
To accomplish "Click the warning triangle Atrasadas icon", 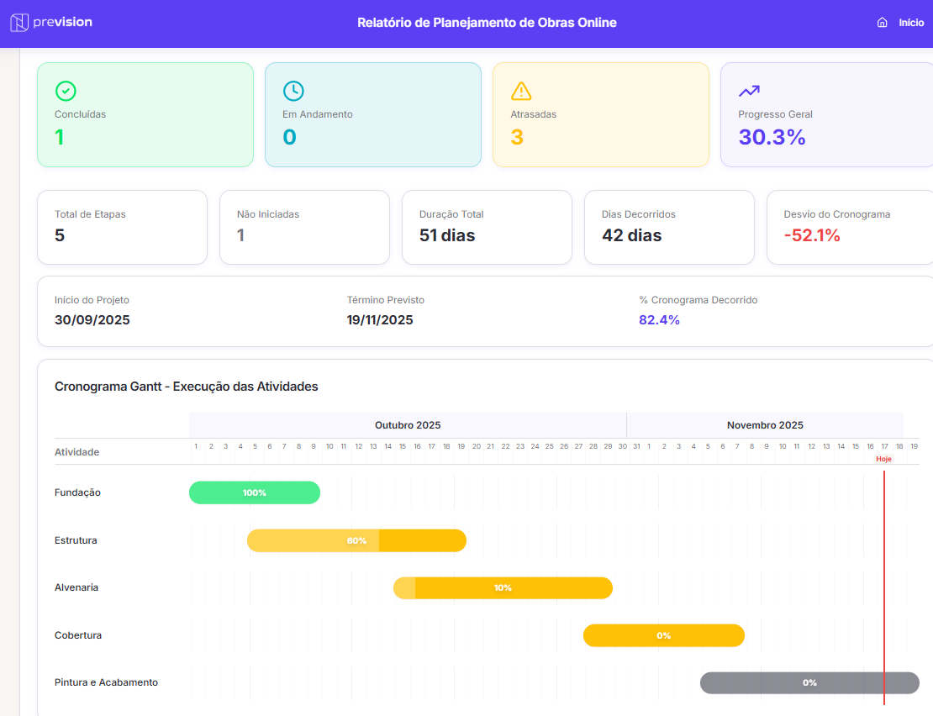I will click(x=521, y=91).
